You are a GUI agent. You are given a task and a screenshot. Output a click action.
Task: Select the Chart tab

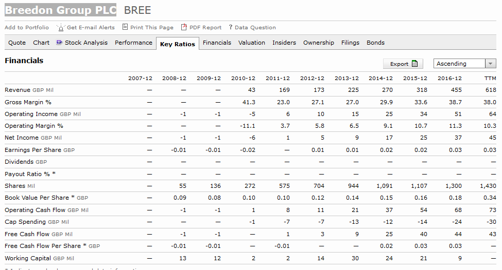tap(41, 43)
